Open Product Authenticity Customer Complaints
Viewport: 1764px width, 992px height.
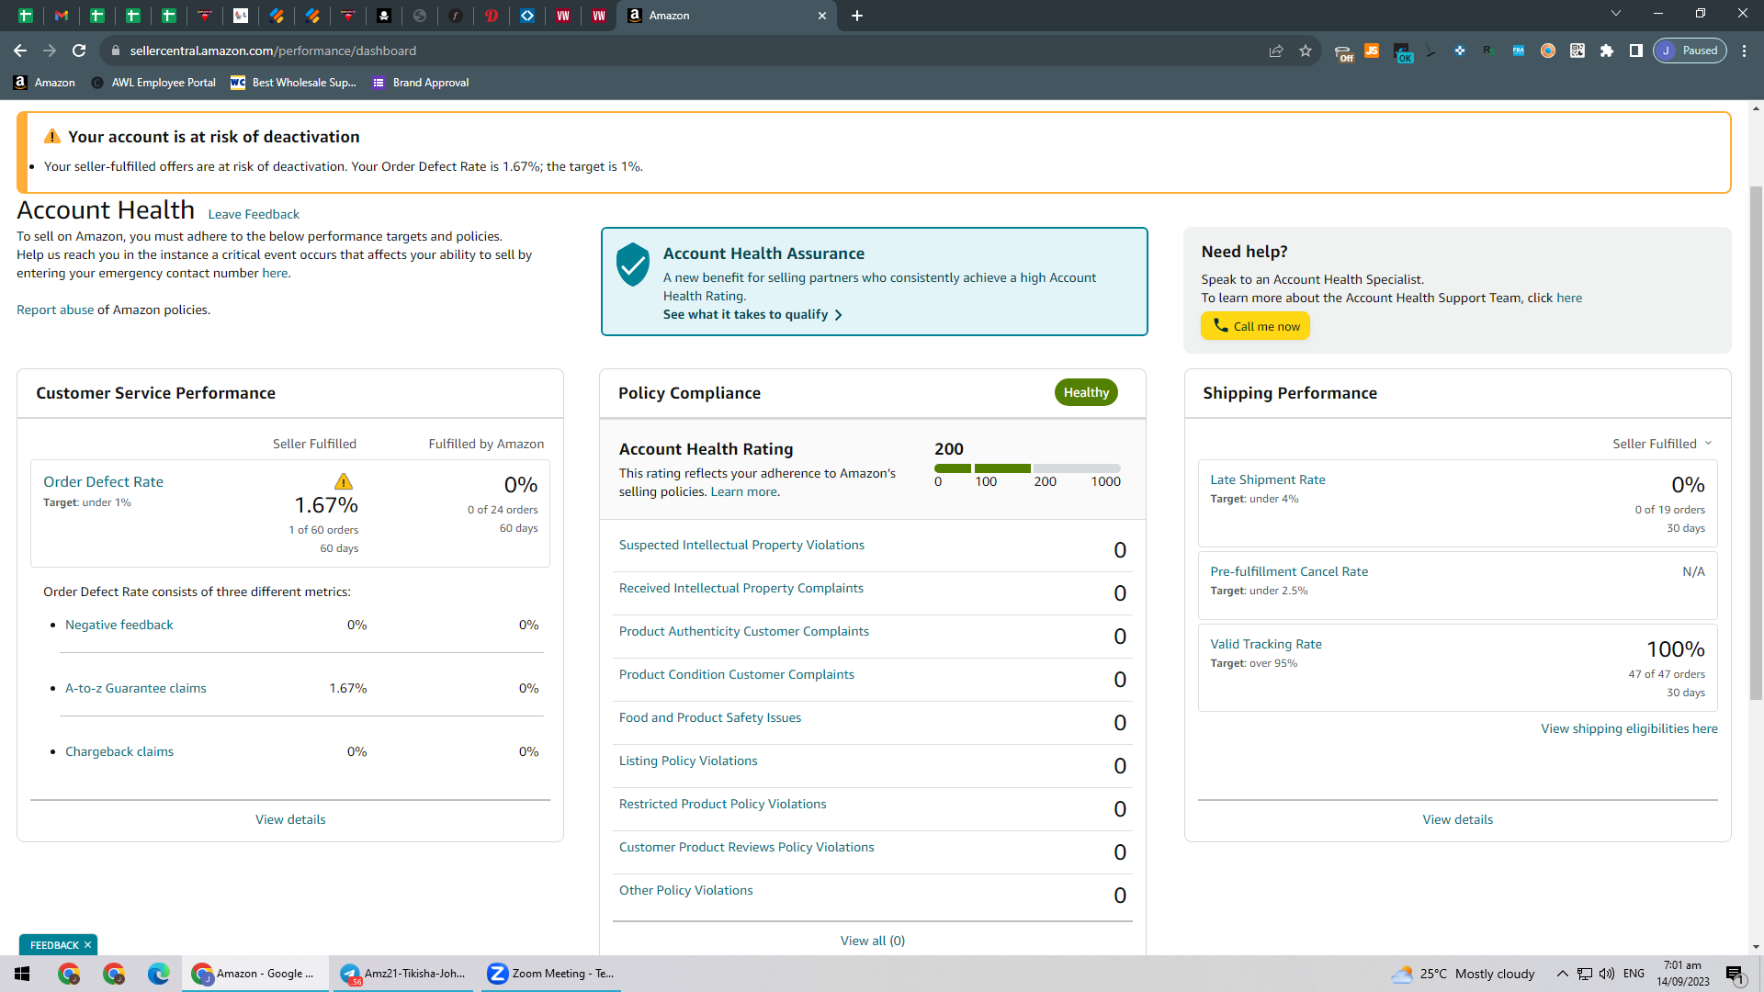tap(744, 631)
